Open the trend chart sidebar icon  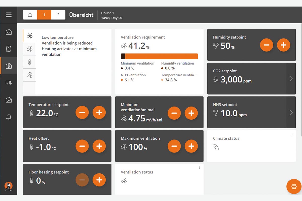click(x=9, y=100)
